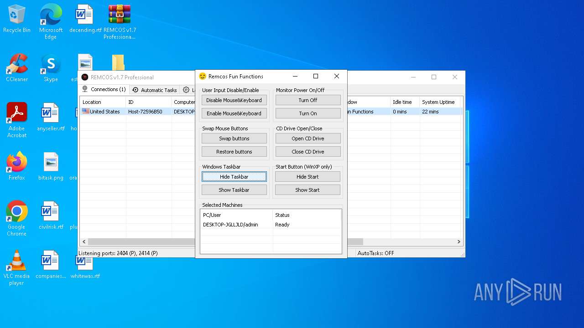Select the VLC media player shortcut
The image size is (584, 328).
tap(17, 268)
